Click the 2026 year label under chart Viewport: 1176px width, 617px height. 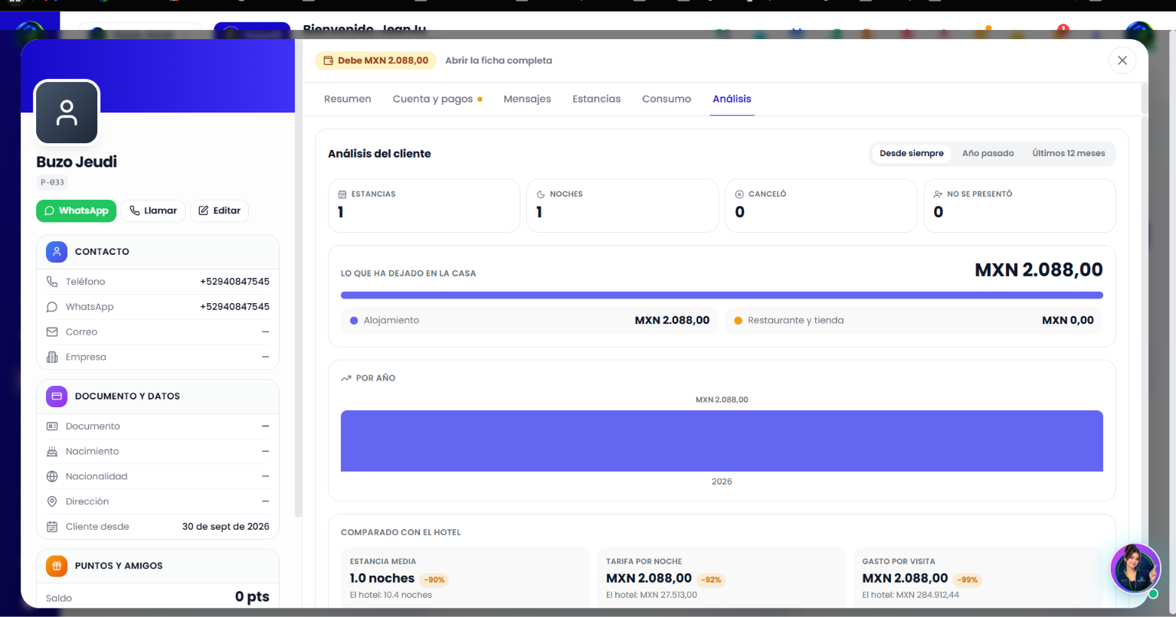click(722, 482)
